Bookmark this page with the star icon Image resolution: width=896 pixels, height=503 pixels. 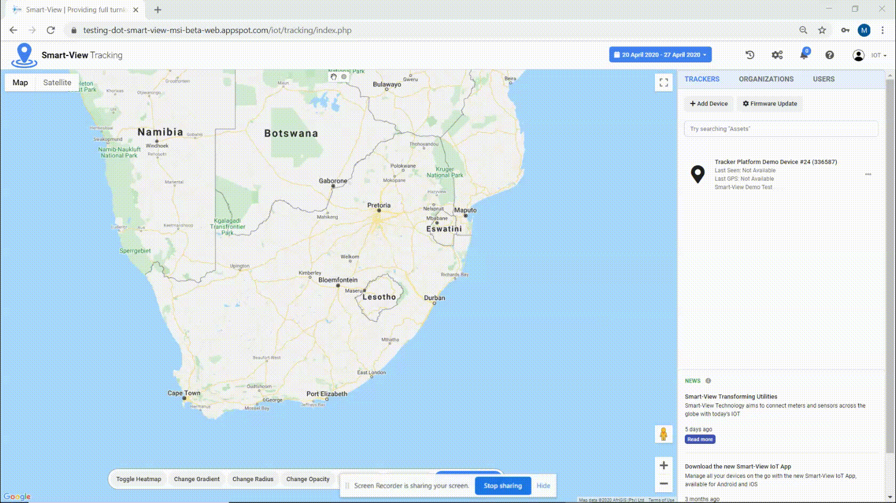point(822,30)
